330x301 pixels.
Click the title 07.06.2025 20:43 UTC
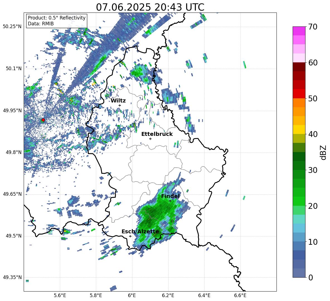(150, 7)
